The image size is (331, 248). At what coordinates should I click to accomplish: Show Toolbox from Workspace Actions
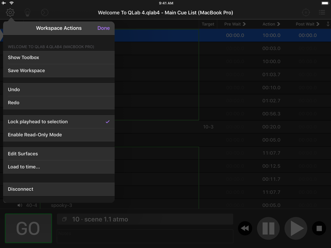pos(59,58)
